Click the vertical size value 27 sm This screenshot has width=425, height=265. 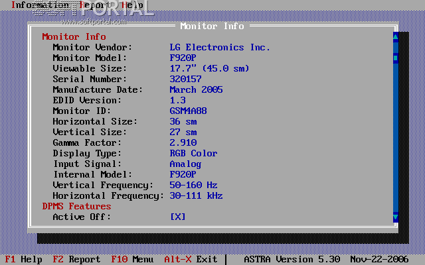coord(183,132)
